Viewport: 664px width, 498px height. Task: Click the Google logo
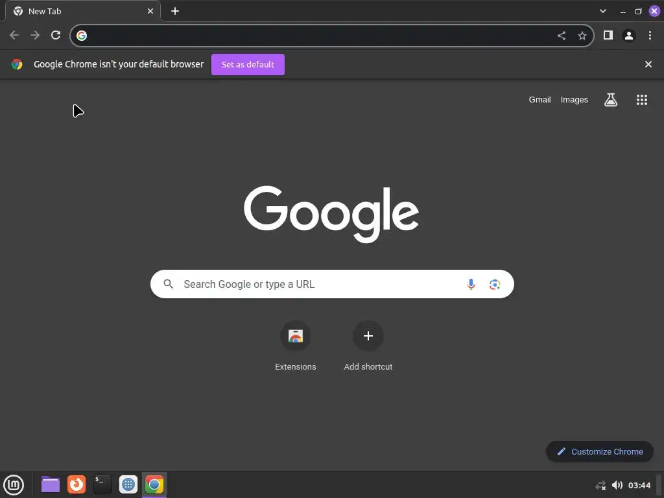tap(331, 214)
